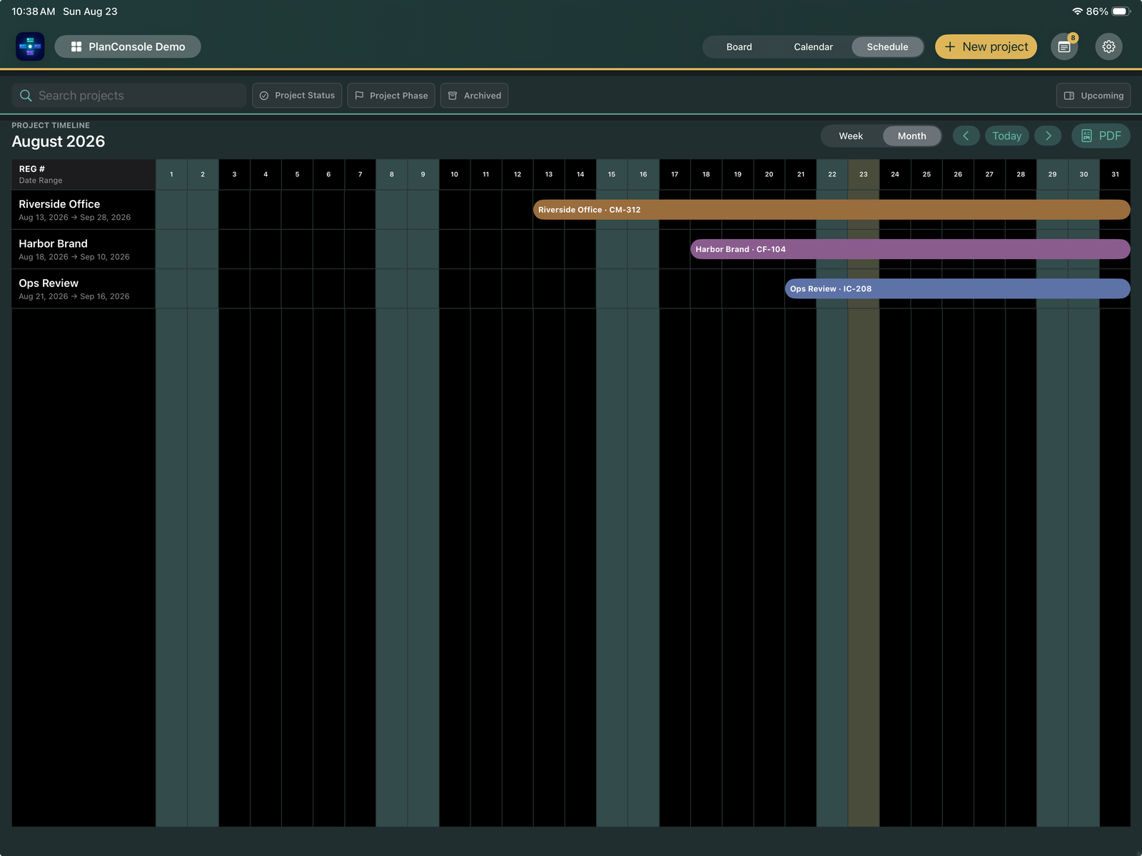This screenshot has width=1142, height=856.
Task: Open the Riverside Office CM-312 timeline bar
Action: 832,210
